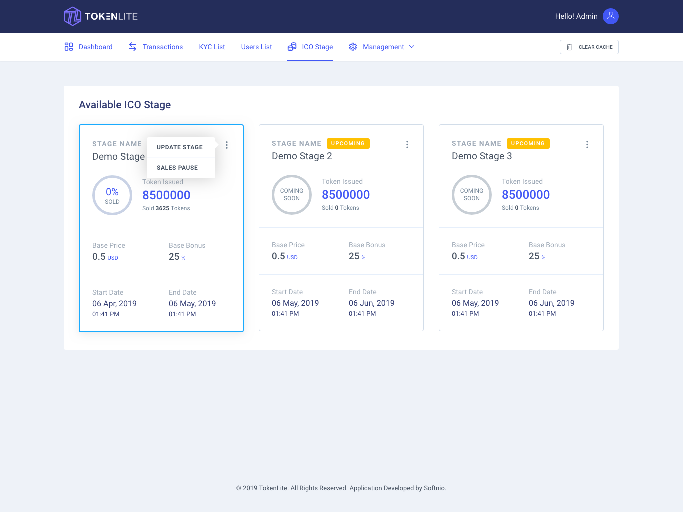This screenshot has height=512, width=683.
Task: Open Demo Stage 2 three-dot menu
Action: tap(407, 144)
